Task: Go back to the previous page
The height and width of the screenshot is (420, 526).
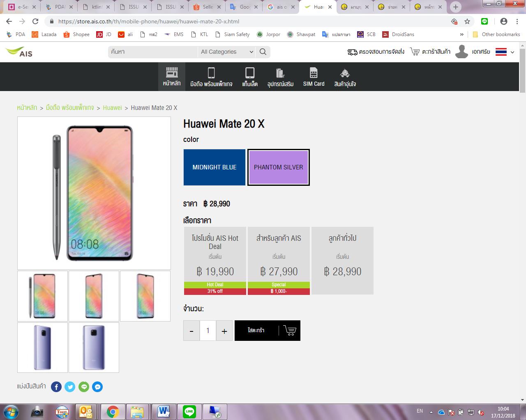Action: point(9,21)
